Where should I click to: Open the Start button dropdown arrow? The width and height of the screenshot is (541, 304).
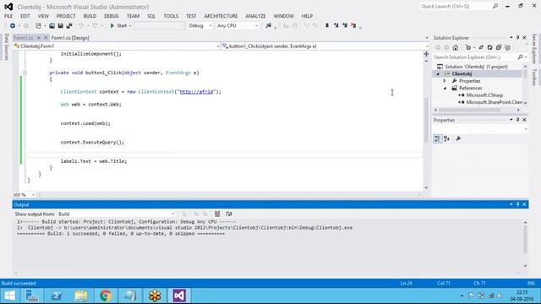[130, 26]
